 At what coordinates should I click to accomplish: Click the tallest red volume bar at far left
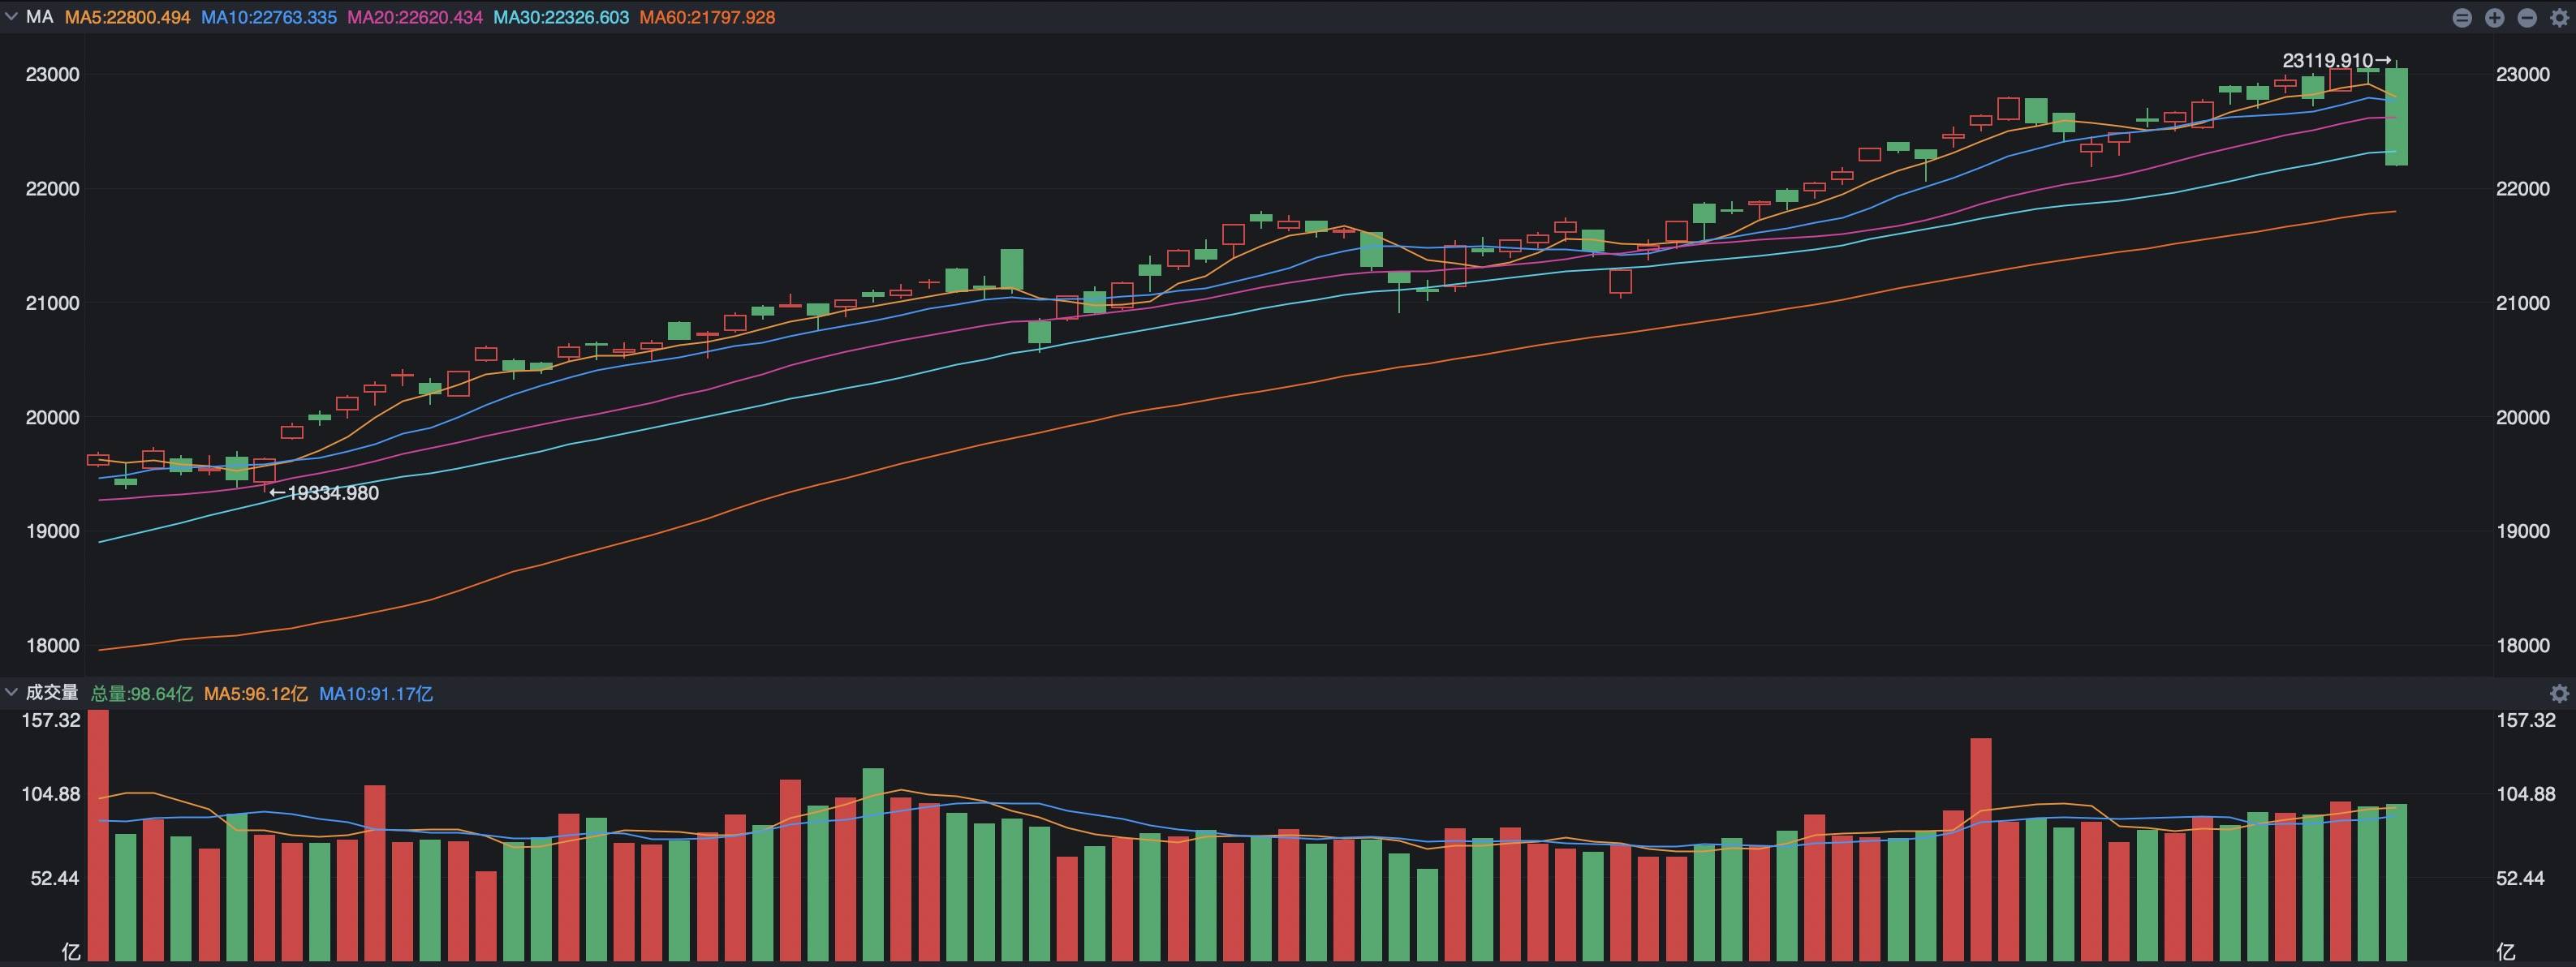pos(98,835)
